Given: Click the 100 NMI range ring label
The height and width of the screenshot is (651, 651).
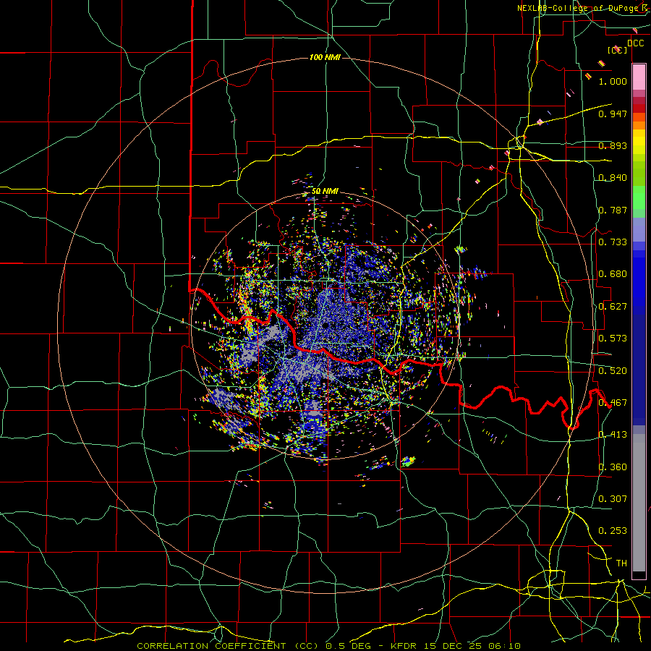Looking at the screenshot, I should 325,57.
